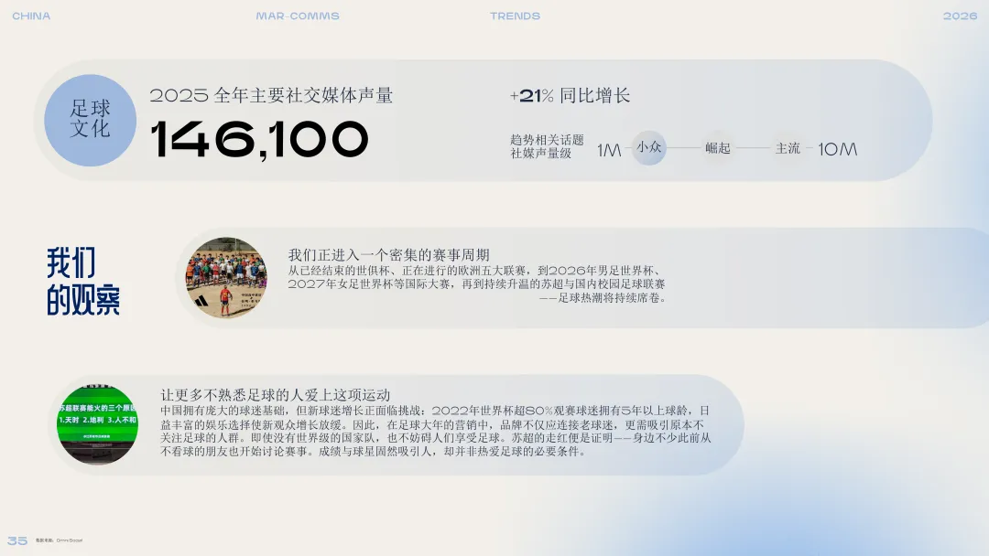Click the large number 146,100

point(259,140)
